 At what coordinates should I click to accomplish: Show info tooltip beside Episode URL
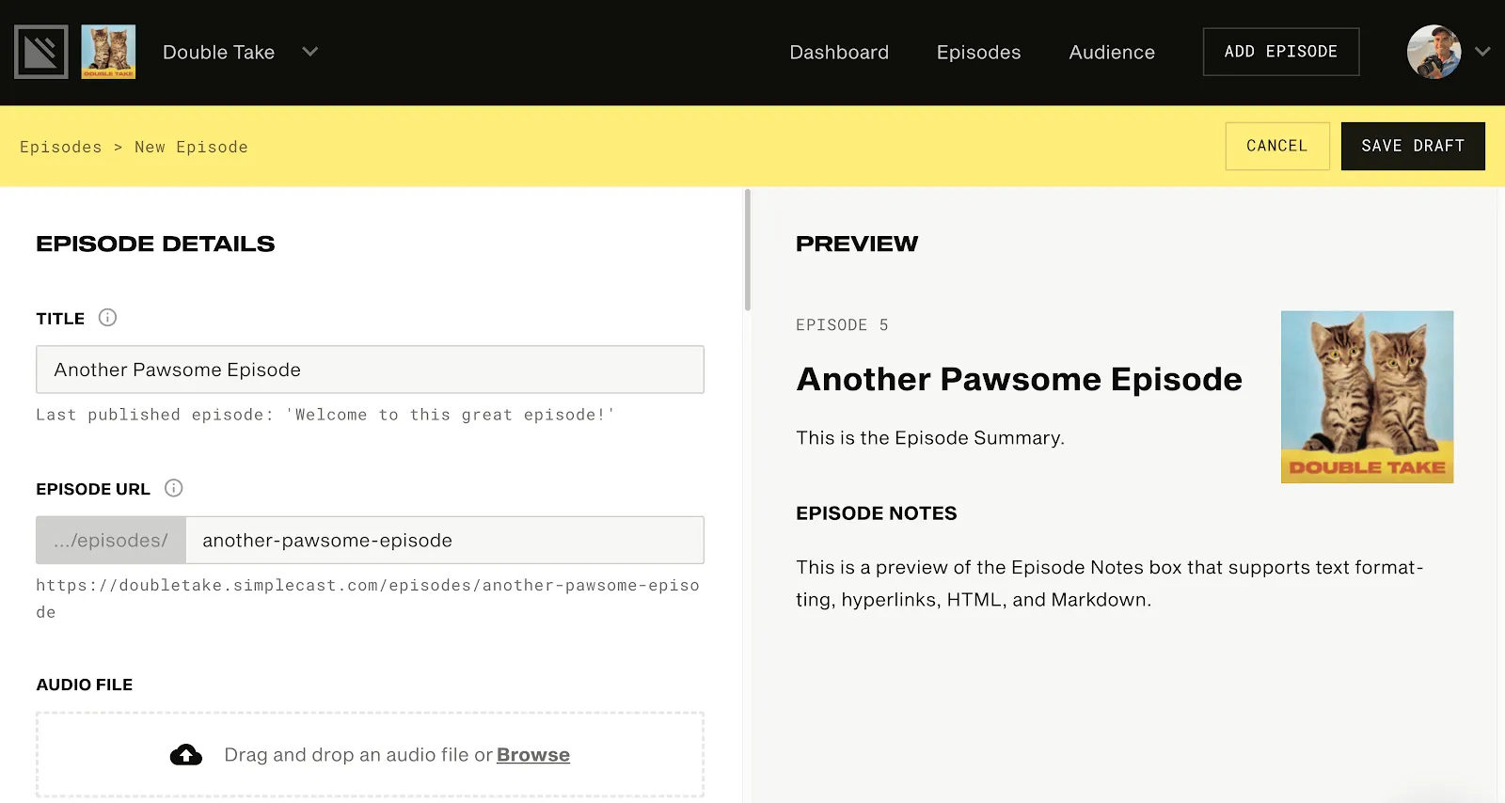tap(173, 488)
